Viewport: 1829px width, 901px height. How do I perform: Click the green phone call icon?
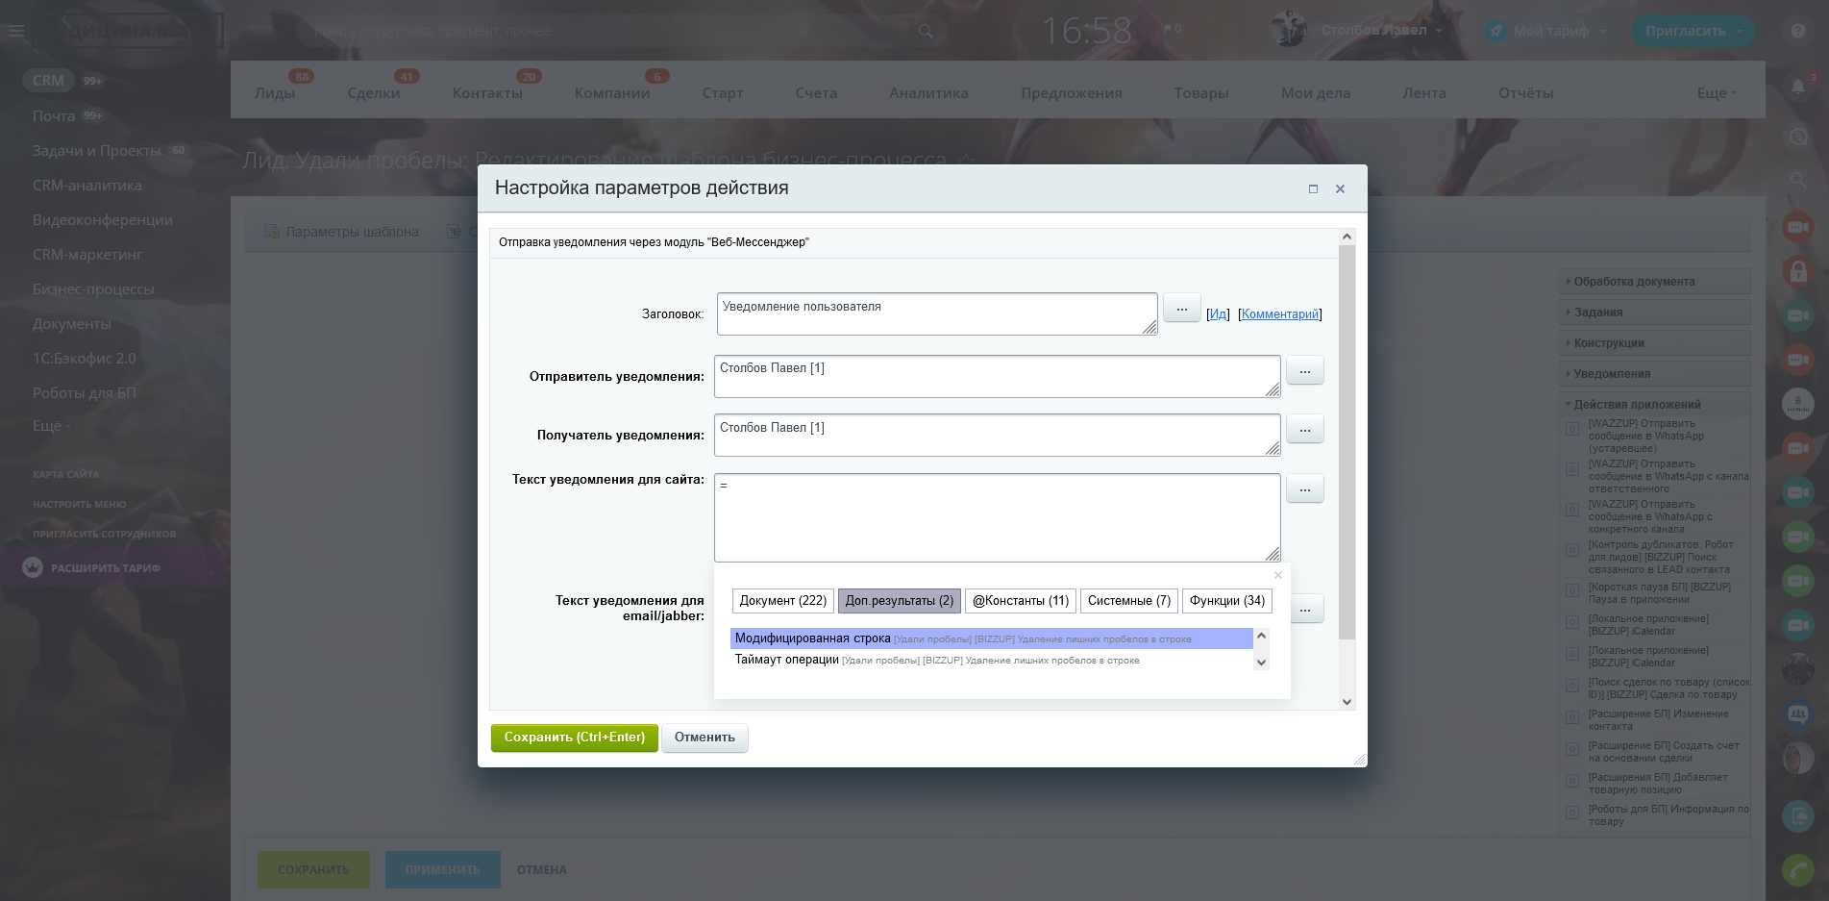(1797, 869)
